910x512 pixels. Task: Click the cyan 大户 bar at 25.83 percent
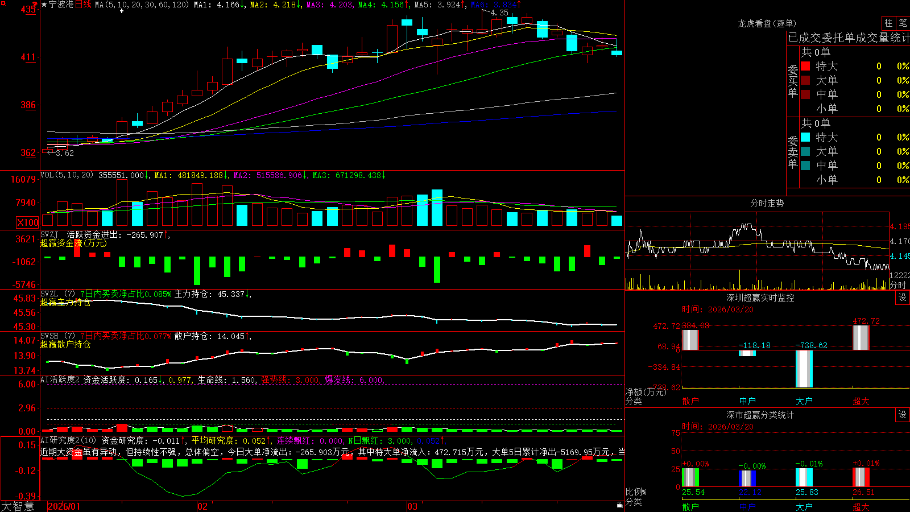click(804, 477)
